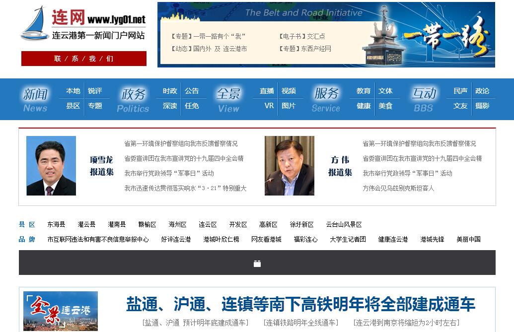Open the 互动 BBS section heading
514x332 pixels.
(x=424, y=99)
